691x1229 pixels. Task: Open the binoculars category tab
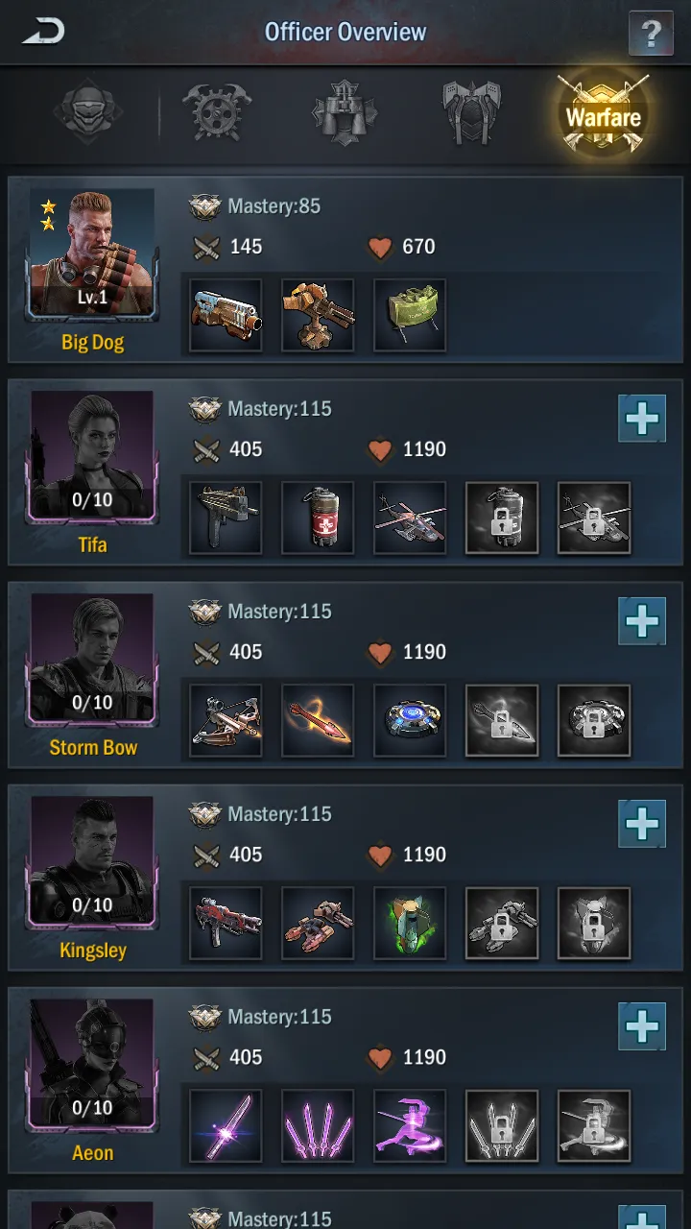345,112
